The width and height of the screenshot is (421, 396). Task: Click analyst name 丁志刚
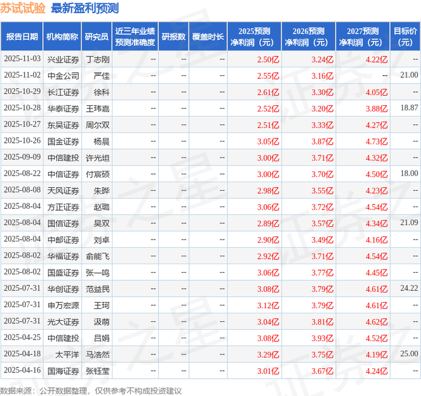97,60
